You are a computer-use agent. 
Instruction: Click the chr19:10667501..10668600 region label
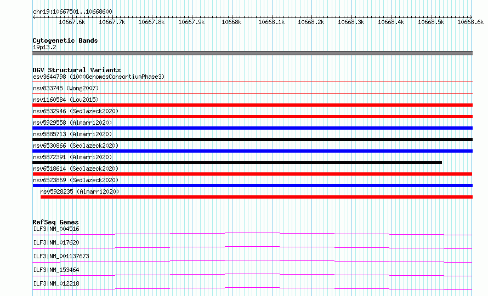coord(72,11)
